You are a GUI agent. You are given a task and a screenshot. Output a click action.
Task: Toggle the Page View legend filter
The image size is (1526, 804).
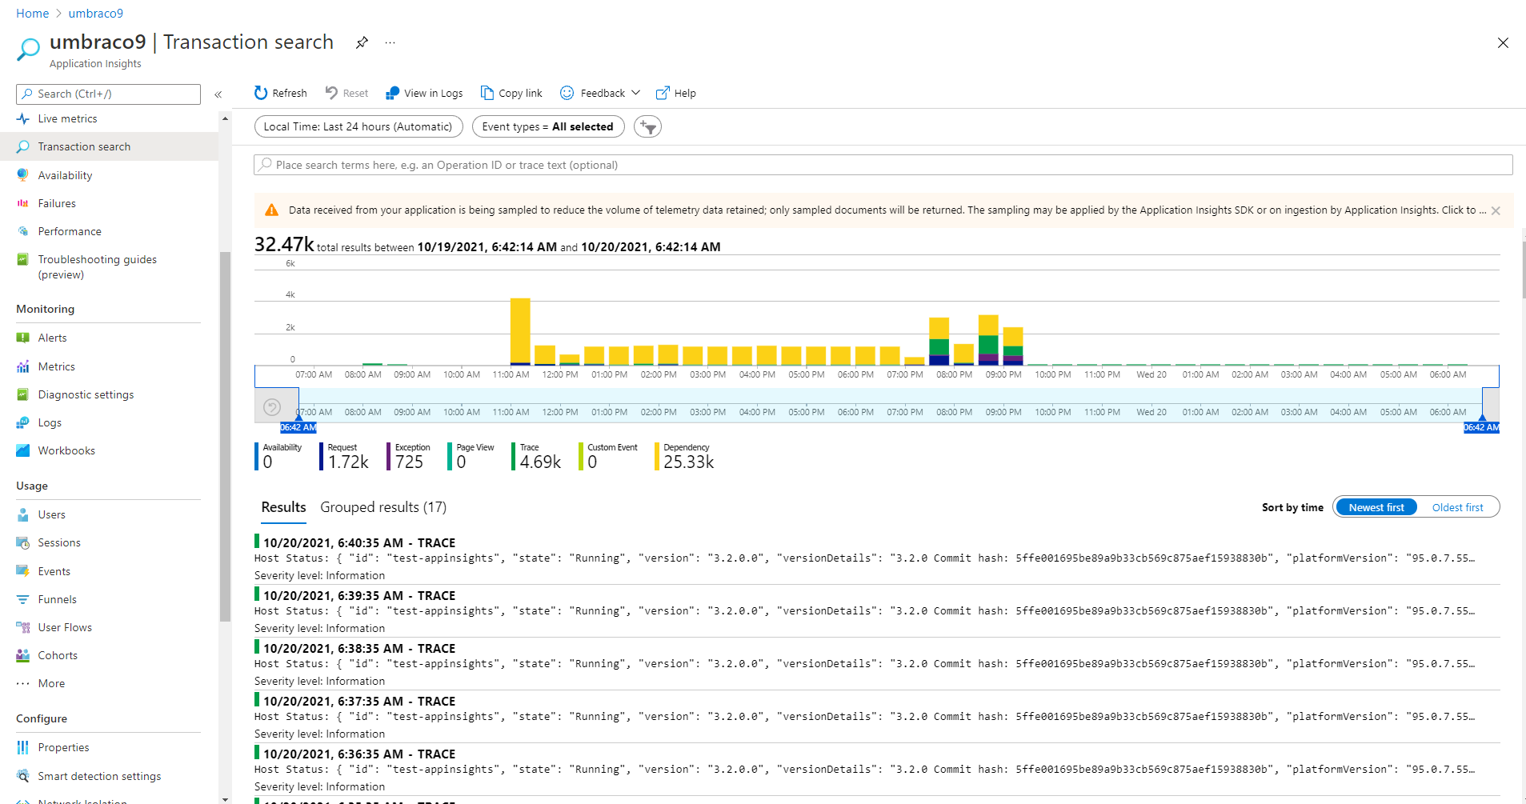click(472, 457)
